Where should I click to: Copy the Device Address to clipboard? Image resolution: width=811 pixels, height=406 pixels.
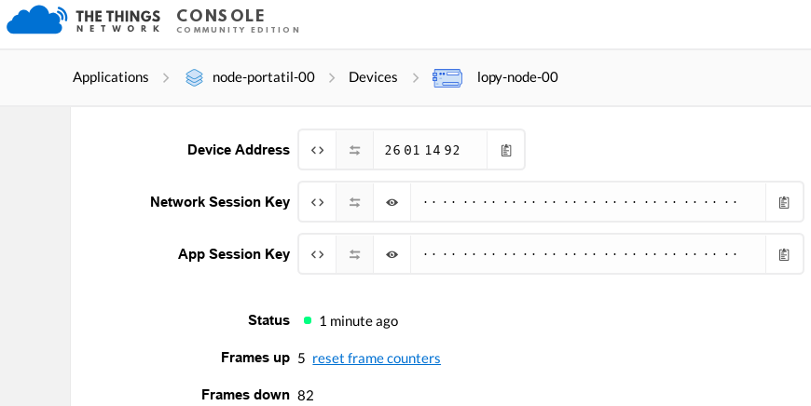(x=506, y=150)
